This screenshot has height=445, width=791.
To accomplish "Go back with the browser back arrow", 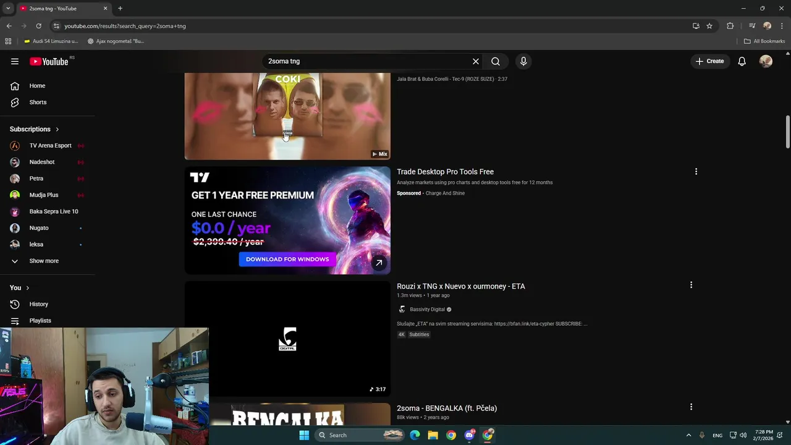I will (9, 26).
